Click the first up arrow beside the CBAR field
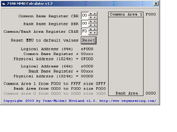The height and width of the screenshot is (132, 177). pyautogui.click(x=91, y=29)
